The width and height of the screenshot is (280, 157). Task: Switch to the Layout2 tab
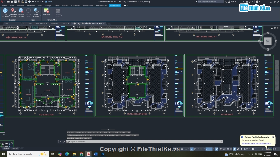[x=15, y=148]
